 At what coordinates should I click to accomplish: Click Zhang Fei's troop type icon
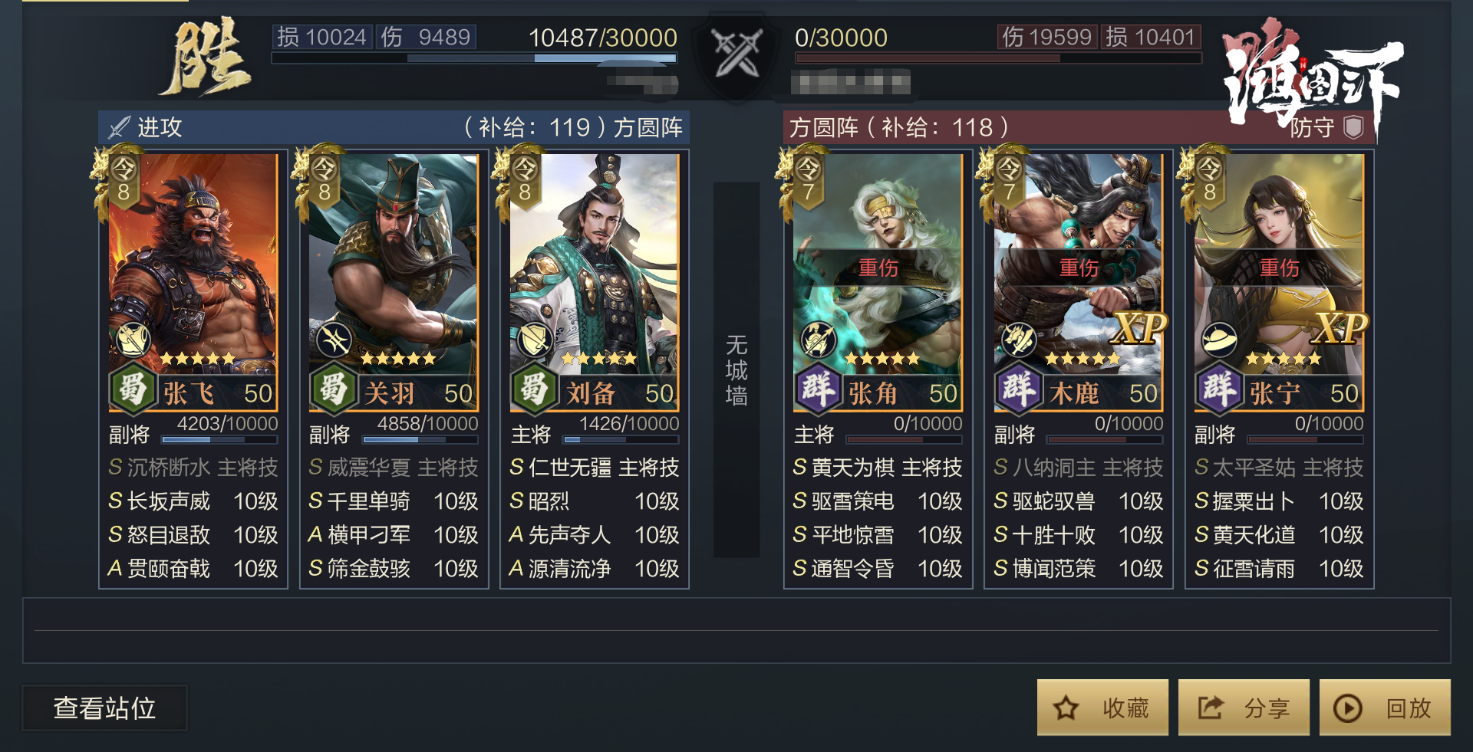(x=133, y=340)
